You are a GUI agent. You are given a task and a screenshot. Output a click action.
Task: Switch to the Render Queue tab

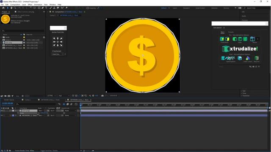point(9,100)
